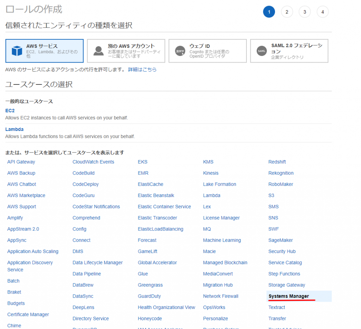Click Health Organizational View service
361x329 pixels.
pos(166,308)
